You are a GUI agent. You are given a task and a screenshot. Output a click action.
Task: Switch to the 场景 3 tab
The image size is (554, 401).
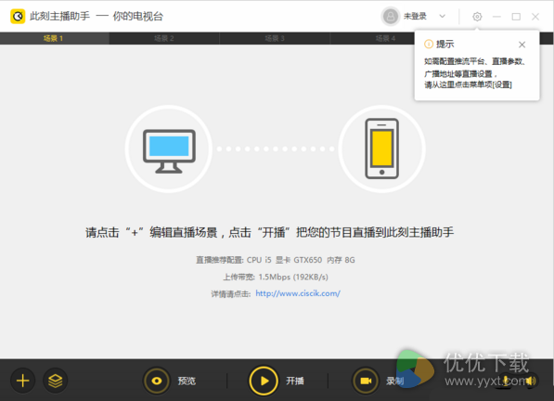275,38
